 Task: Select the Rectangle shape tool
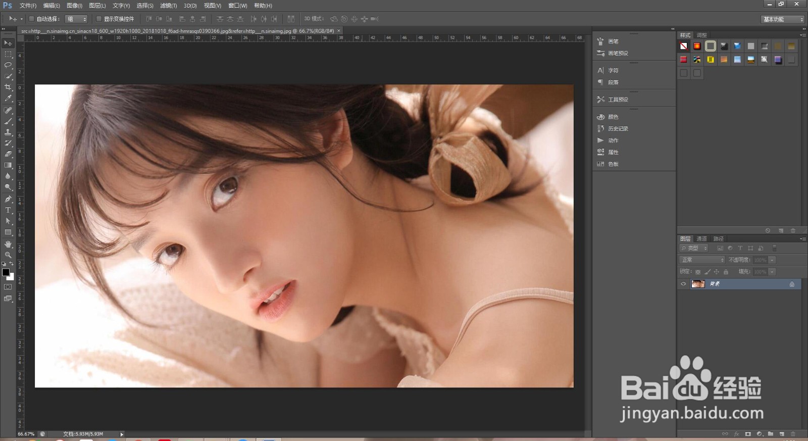[x=8, y=232]
